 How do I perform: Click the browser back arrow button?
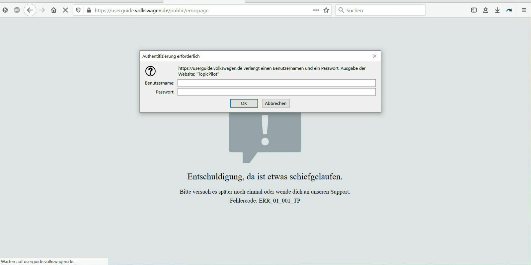30,10
